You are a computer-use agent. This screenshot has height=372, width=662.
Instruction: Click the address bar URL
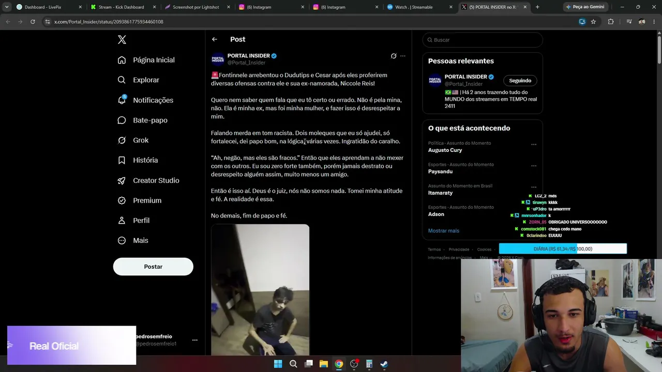(109, 22)
